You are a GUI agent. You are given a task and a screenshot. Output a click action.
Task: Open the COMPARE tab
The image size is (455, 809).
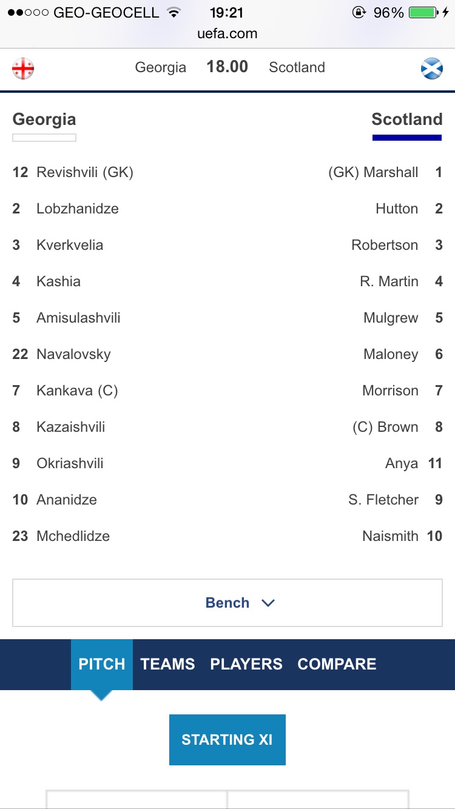337,664
